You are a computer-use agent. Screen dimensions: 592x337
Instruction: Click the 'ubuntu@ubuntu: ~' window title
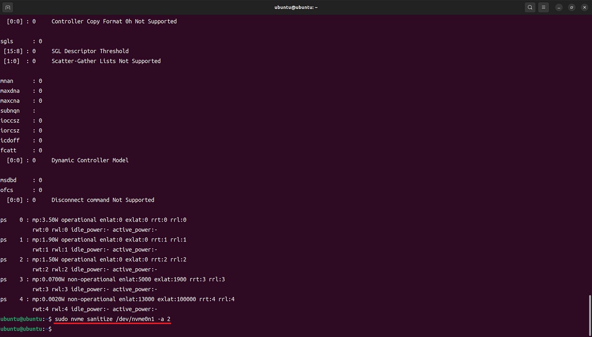pyautogui.click(x=296, y=7)
